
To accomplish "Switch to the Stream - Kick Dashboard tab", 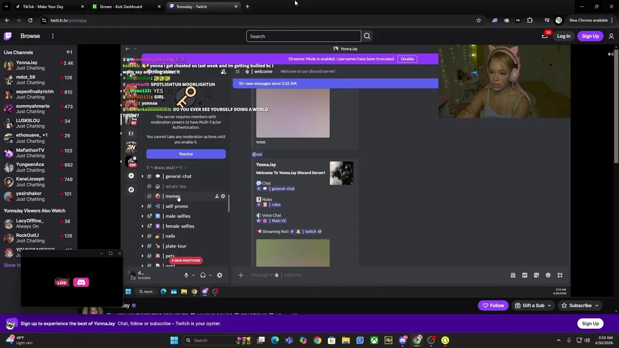I will pos(126,6).
